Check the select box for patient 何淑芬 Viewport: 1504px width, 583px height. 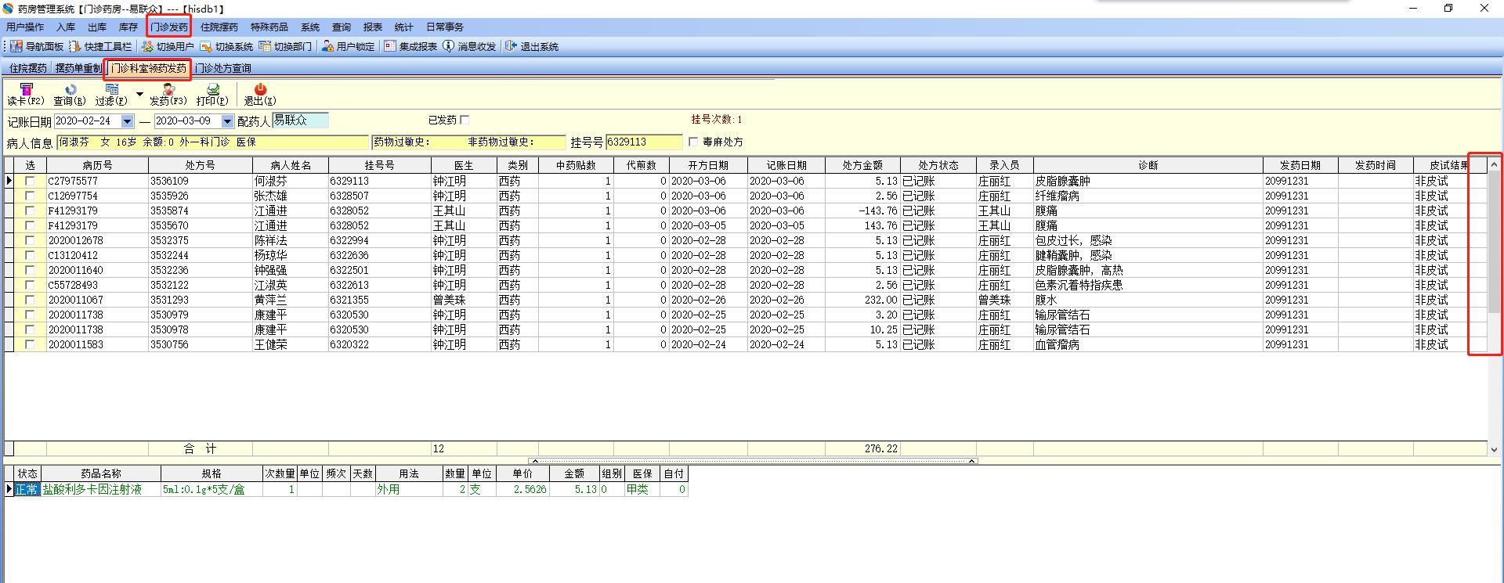tap(30, 181)
